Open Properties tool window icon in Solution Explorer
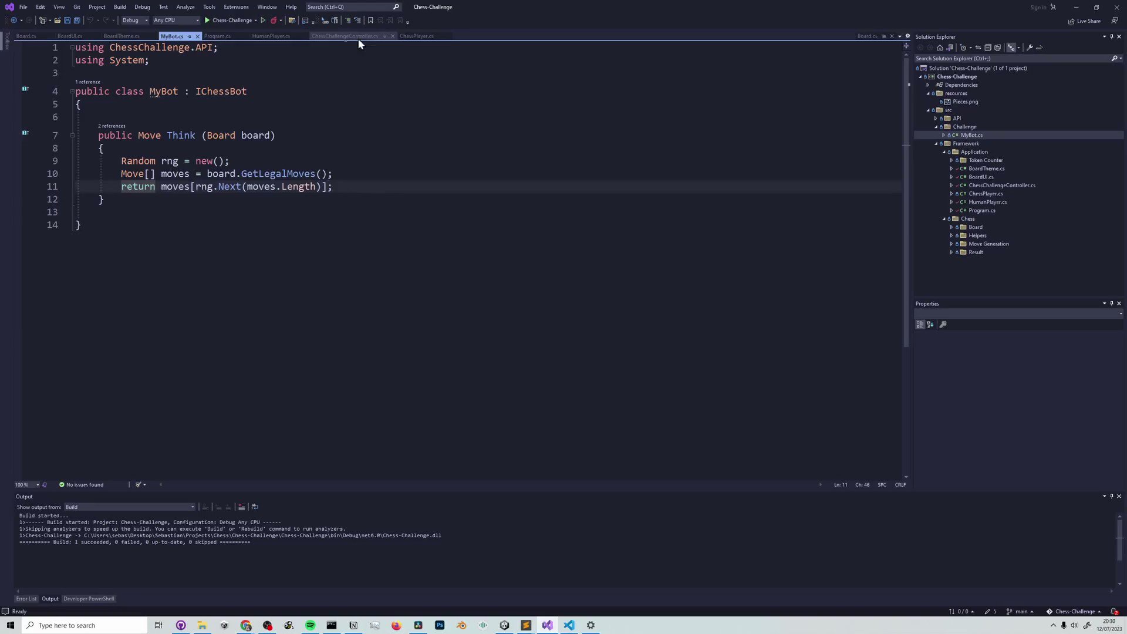The height and width of the screenshot is (634, 1127). click(1030, 48)
